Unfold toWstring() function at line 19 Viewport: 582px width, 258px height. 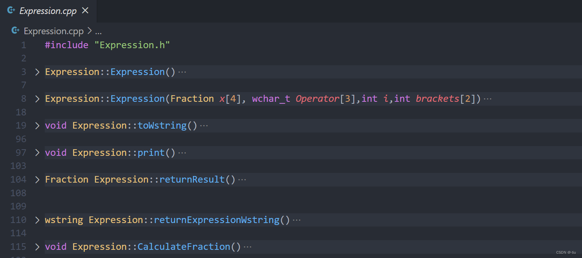tap(37, 126)
